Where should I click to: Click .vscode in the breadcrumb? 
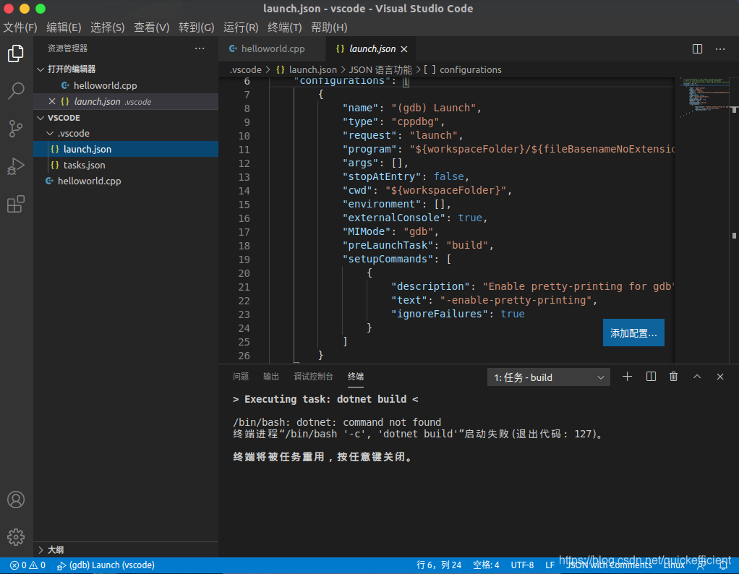click(x=246, y=69)
